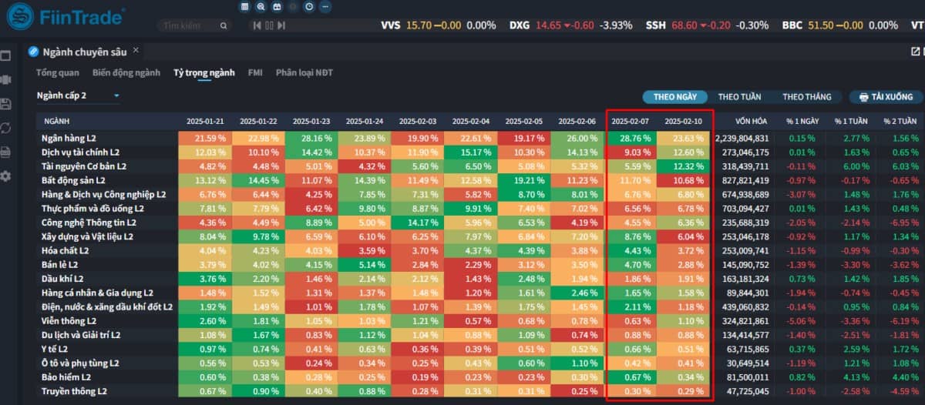Click the save disk icon in left sidebar
925x405 pixels.
coord(5,104)
